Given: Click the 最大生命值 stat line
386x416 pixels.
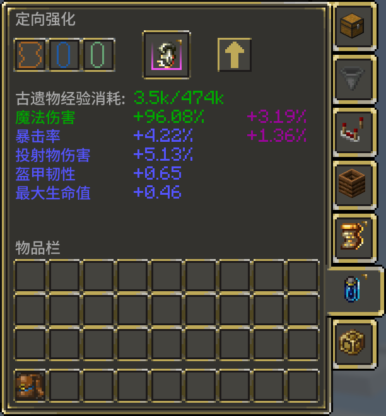Looking at the screenshot, I should (x=98, y=192).
